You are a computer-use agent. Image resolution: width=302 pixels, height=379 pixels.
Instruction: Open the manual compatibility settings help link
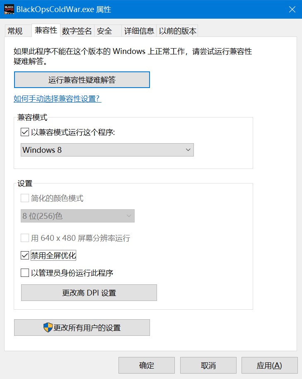(58, 99)
